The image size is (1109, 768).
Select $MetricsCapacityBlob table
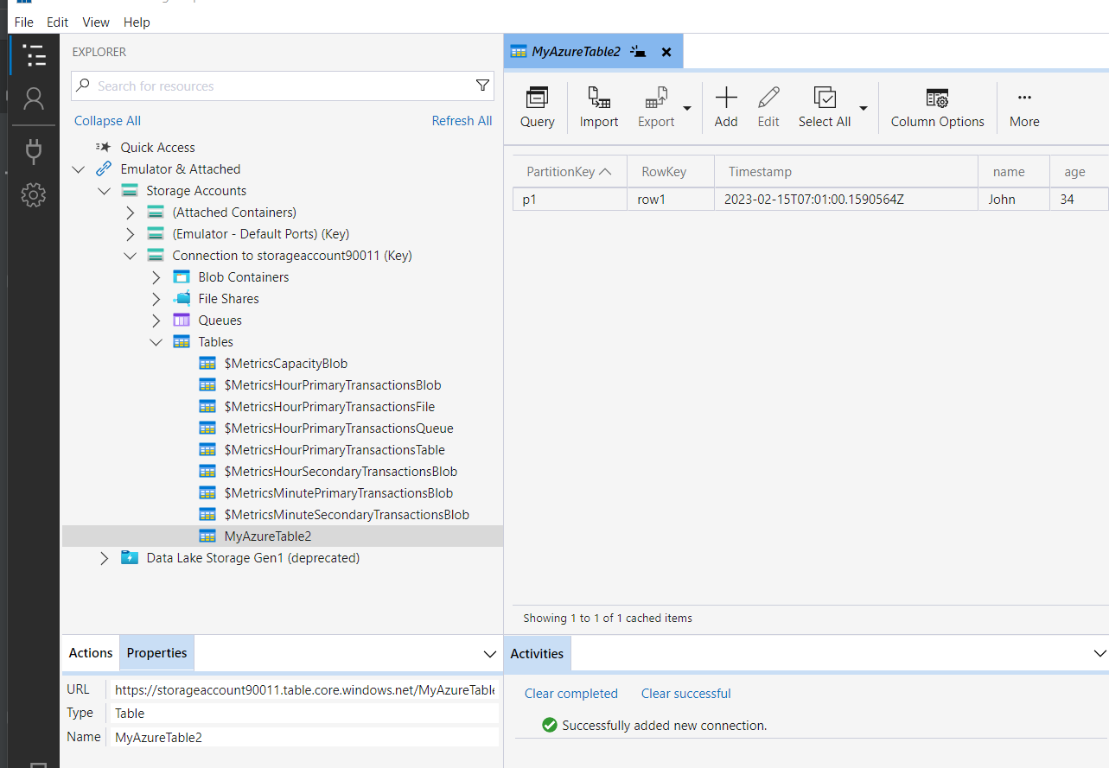pos(286,364)
